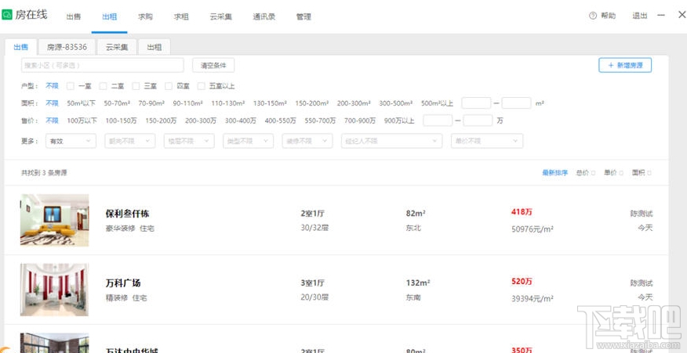
Task: Switch to the 出售 sub-tab
Action: click(20, 47)
